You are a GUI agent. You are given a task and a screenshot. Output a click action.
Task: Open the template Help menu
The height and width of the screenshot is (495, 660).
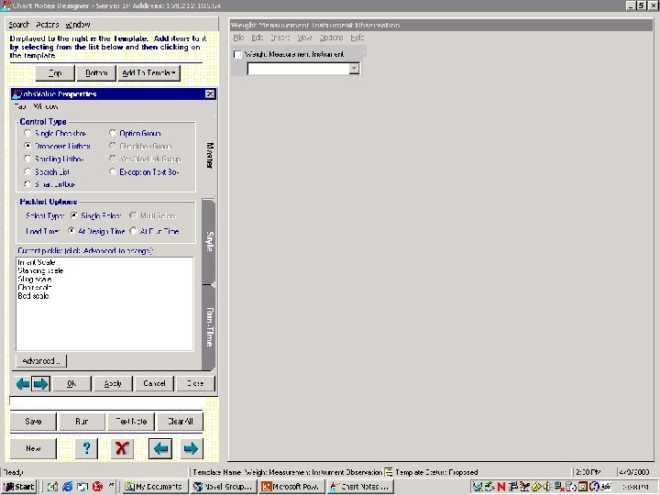357,38
